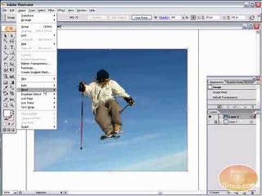
Task: Select the Direct Selection tool
Action: (12, 35)
